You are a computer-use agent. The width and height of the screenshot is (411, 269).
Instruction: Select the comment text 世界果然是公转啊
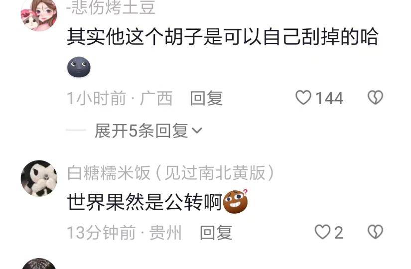pyautogui.click(x=144, y=202)
